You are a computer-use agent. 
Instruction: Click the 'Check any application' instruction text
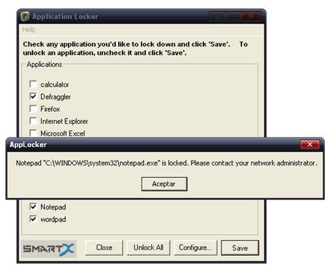click(135, 49)
